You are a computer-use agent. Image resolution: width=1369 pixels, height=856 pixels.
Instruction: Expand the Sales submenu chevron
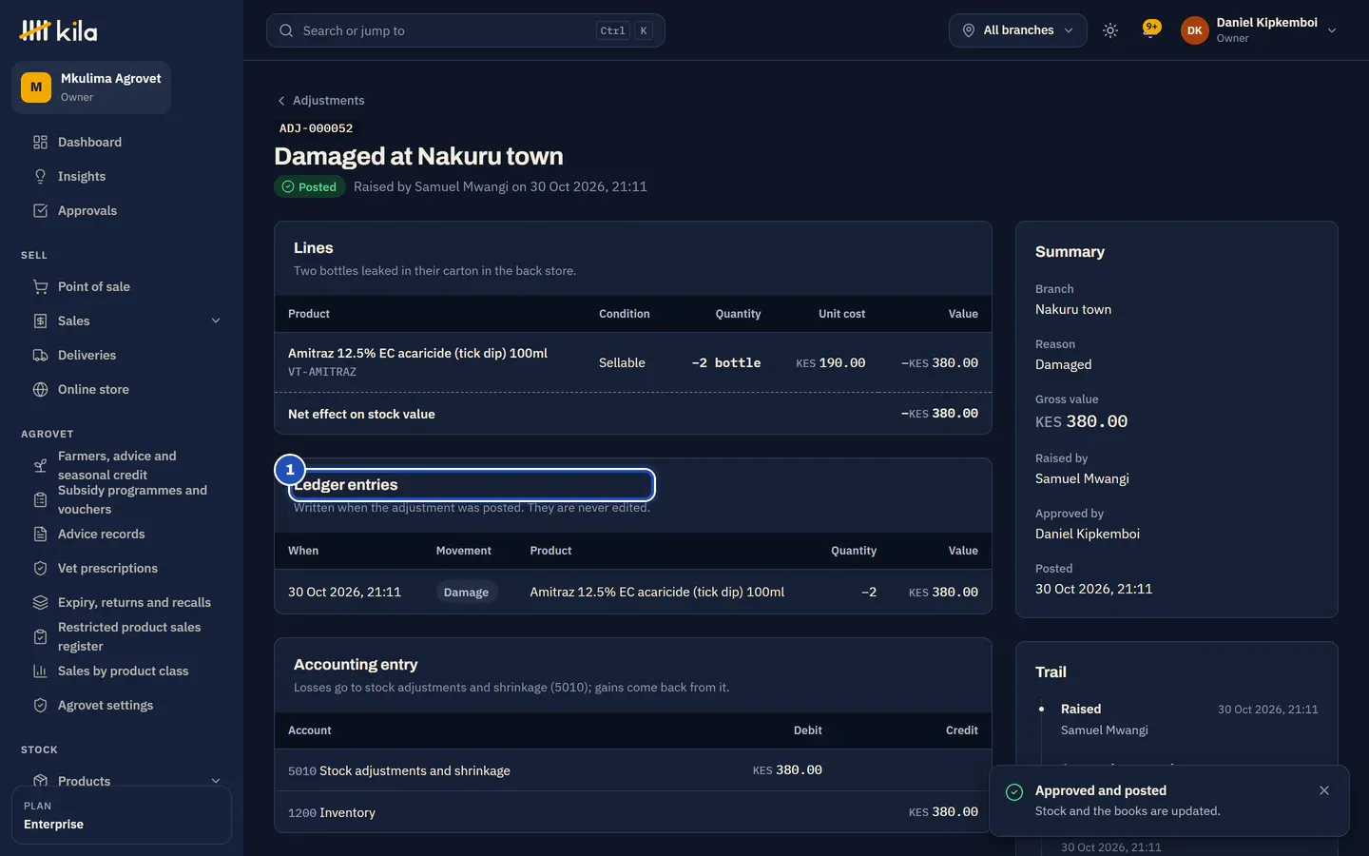pos(216,321)
